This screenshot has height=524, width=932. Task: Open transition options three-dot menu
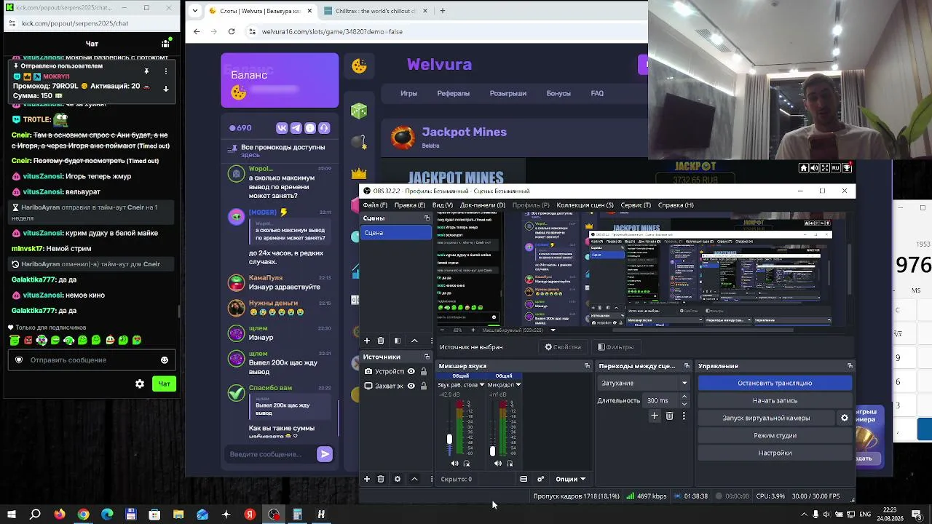[x=684, y=416]
